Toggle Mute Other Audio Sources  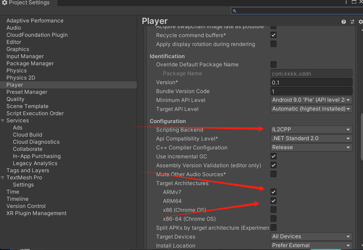(273, 174)
